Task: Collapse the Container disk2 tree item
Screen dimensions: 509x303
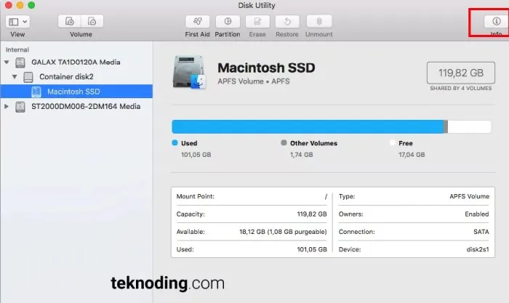Action: 15,76
